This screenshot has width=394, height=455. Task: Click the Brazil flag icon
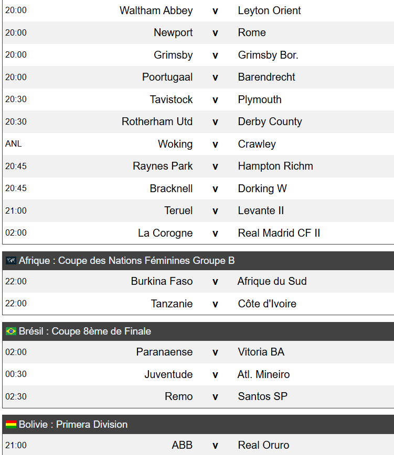11,331
